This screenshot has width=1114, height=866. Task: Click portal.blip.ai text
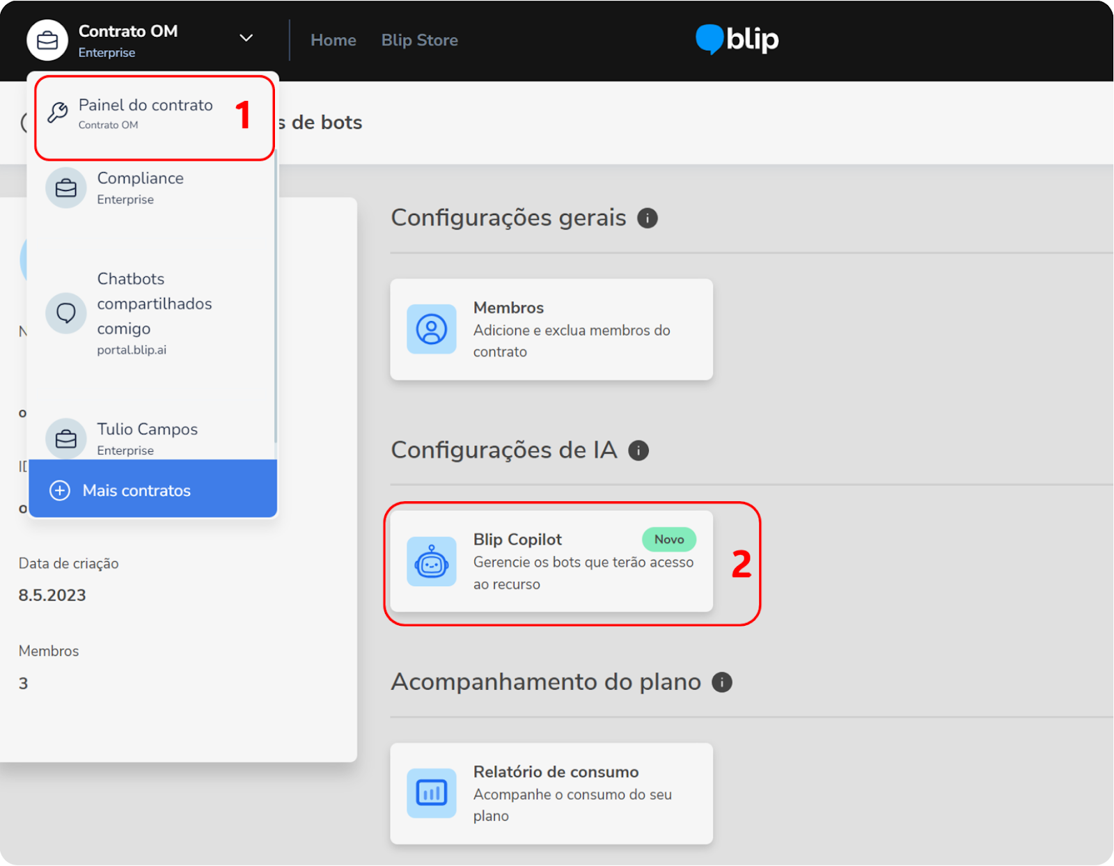tap(132, 350)
